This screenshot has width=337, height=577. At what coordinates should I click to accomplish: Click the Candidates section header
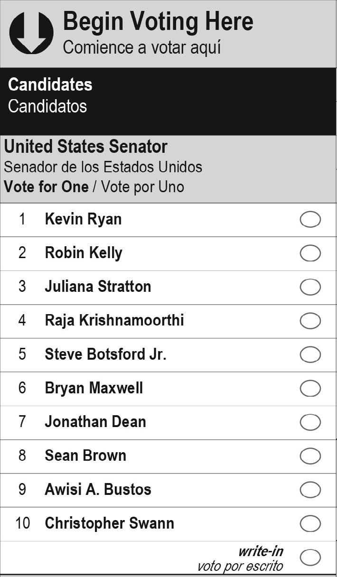(50, 85)
